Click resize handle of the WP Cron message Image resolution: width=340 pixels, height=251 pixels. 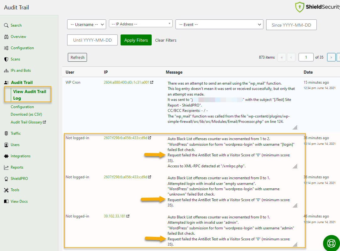pyautogui.click(x=295, y=128)
